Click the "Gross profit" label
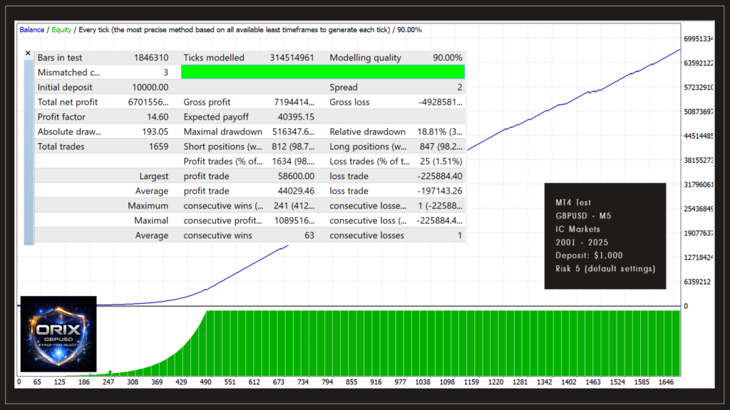Viewport: 730px width, 410px height. [x=207, y=102]
